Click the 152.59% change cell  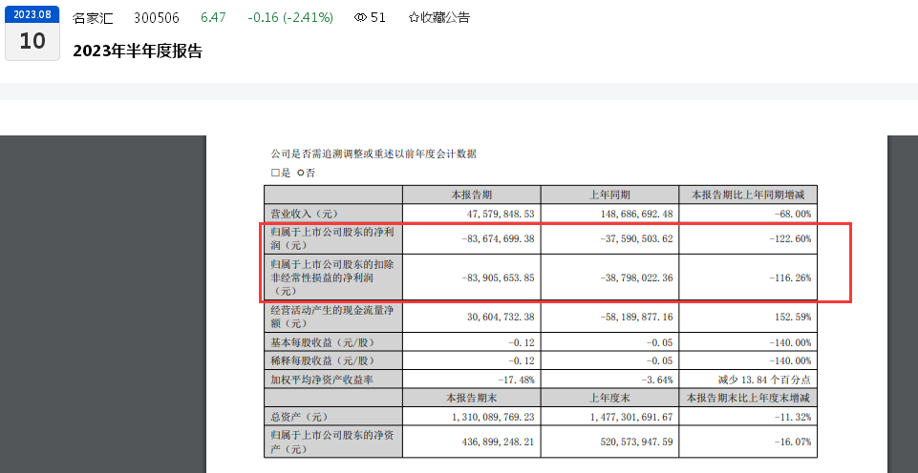[x=793, y=317]
